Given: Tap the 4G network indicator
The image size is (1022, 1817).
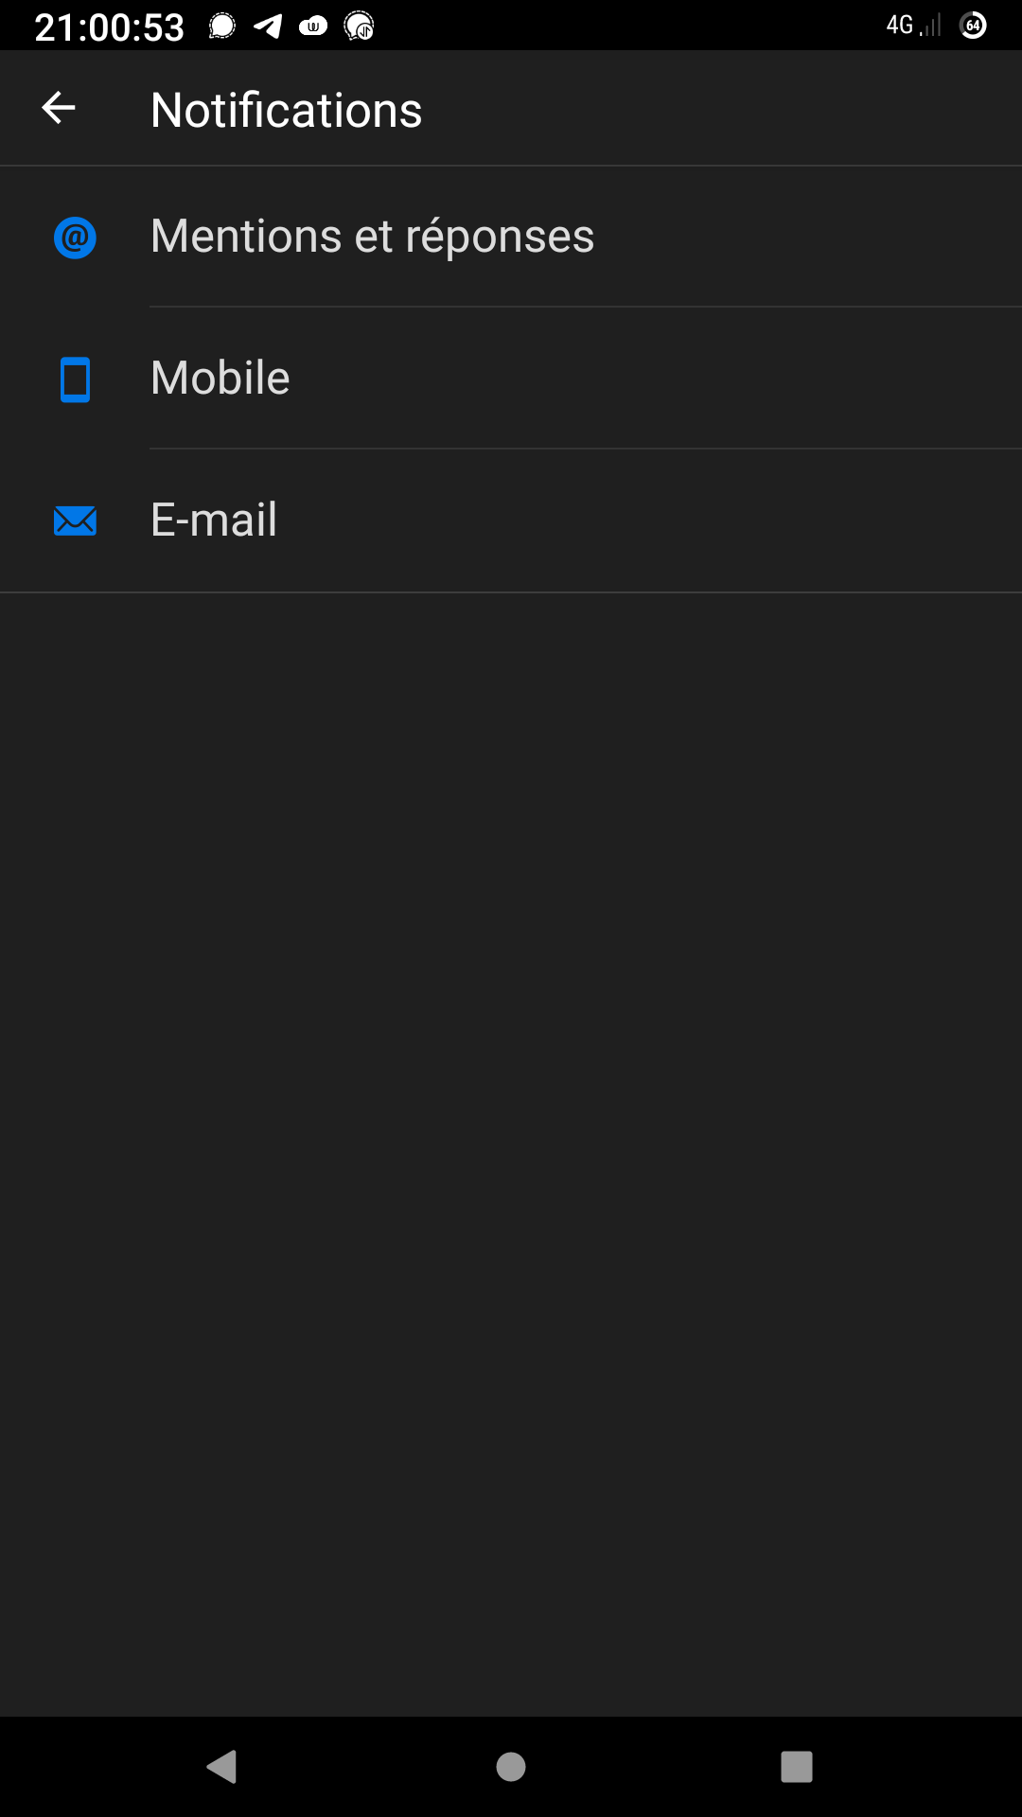Looking at the screenshot, I should [x=899, y=26].
